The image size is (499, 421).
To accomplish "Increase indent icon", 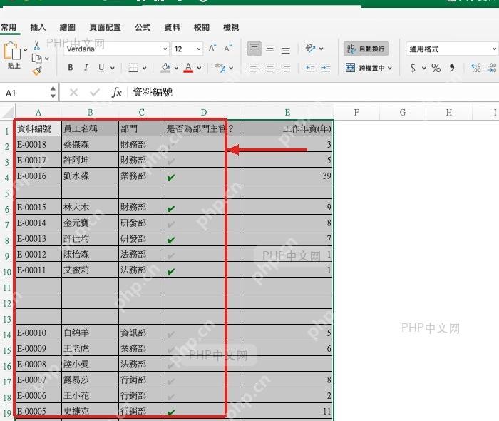I will click(326, 68).
